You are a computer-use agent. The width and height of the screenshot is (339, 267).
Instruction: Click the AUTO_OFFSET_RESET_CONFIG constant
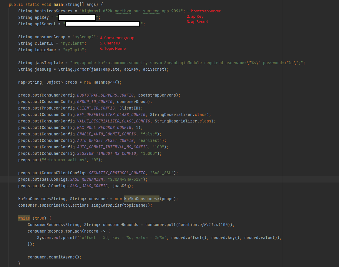tap(105, 140)
